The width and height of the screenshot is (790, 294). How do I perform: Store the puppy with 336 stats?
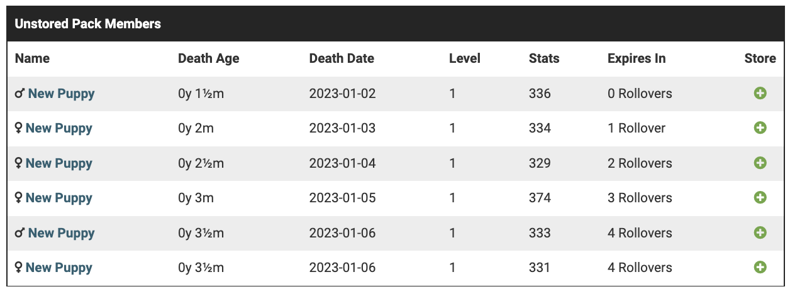coord(760,94)
